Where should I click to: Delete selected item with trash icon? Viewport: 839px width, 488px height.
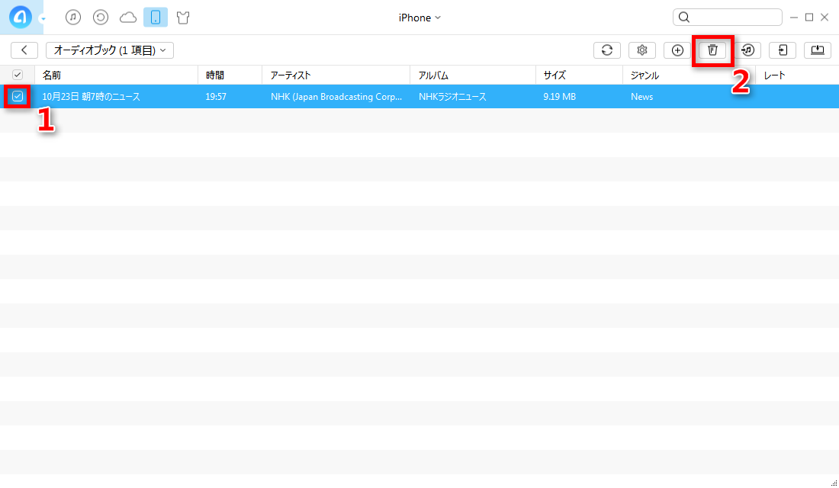click(712, 50)
